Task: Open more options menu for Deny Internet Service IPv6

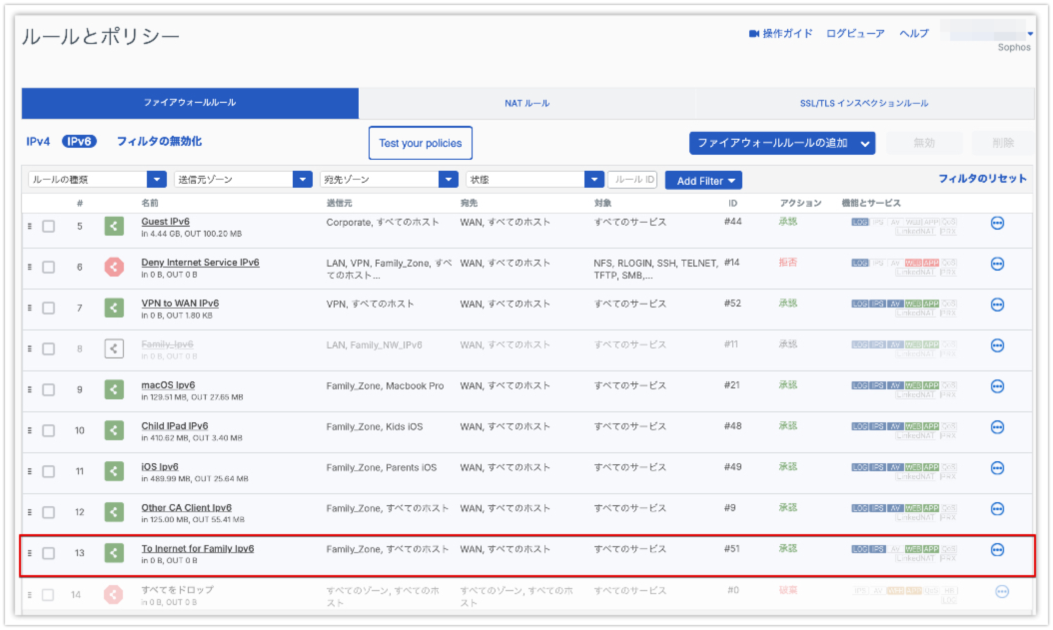Action: [x=997, y=264]
